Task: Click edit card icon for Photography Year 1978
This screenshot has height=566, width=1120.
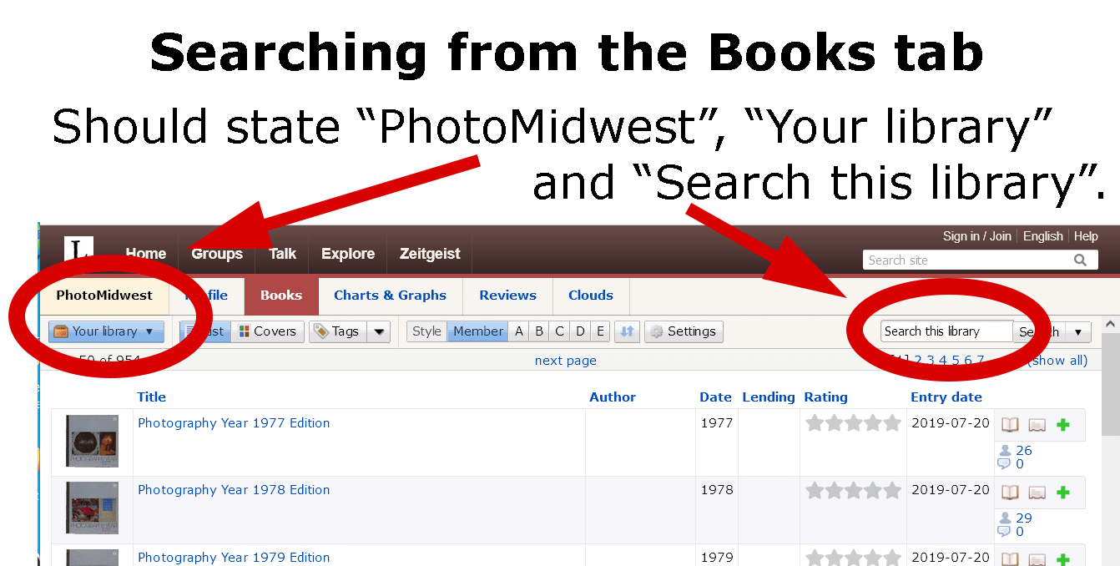Action: click(1037, 493)
